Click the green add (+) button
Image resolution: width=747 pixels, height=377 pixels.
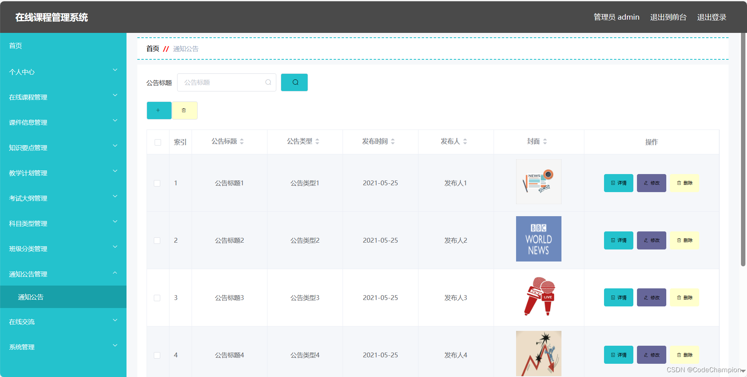(x=159, y=110)
